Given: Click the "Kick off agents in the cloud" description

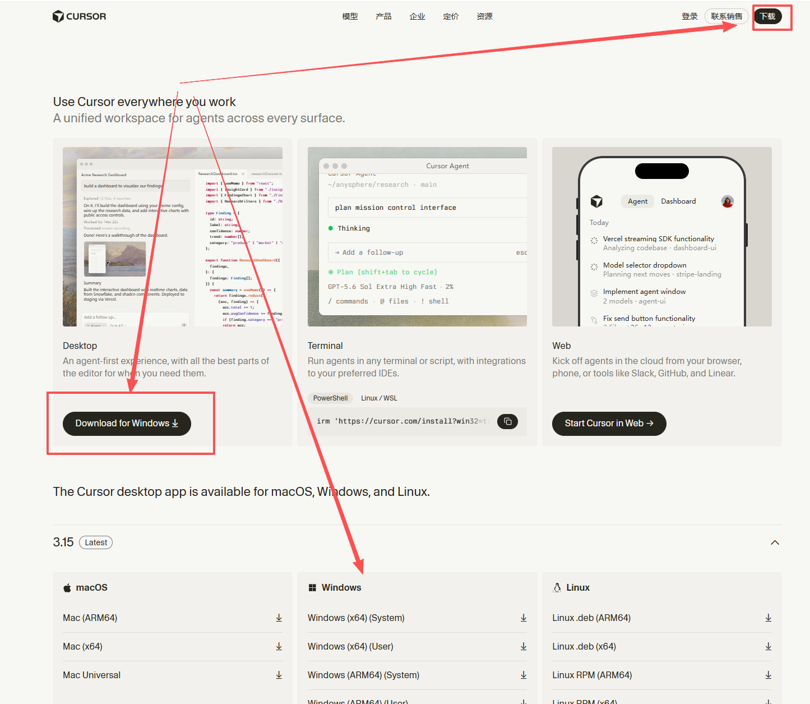Looking at the screenshot, I should (x=647, y=367).
